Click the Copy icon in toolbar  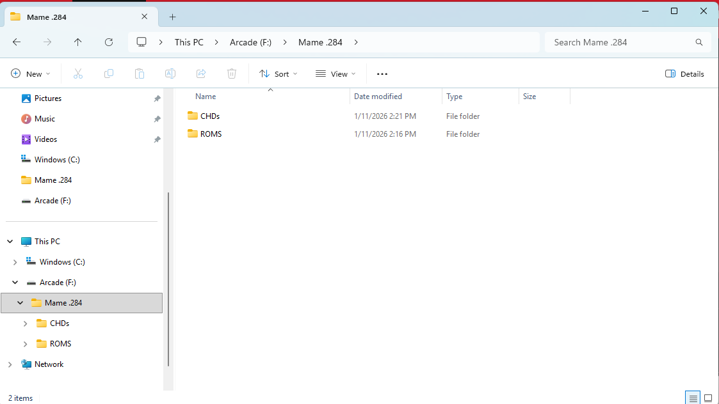pos(109,74)
